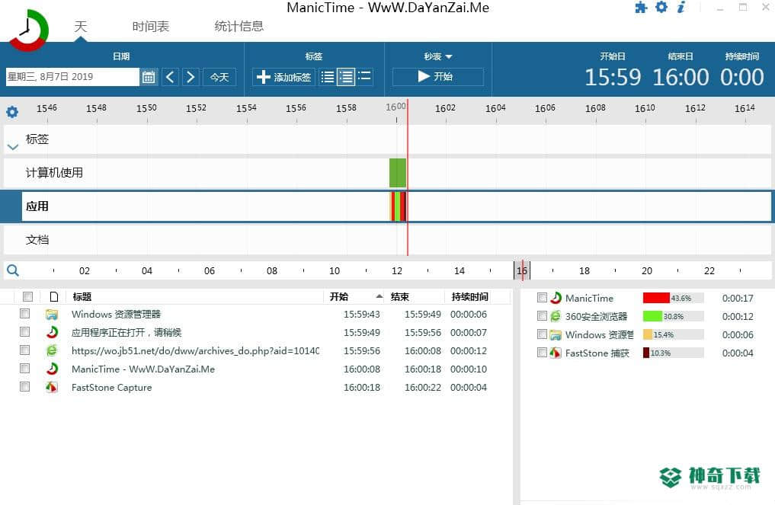Viewport: 775px width, 505px height.
Task: Go to next day arrow
Action: pyautogui.click(x=191, y=77)
